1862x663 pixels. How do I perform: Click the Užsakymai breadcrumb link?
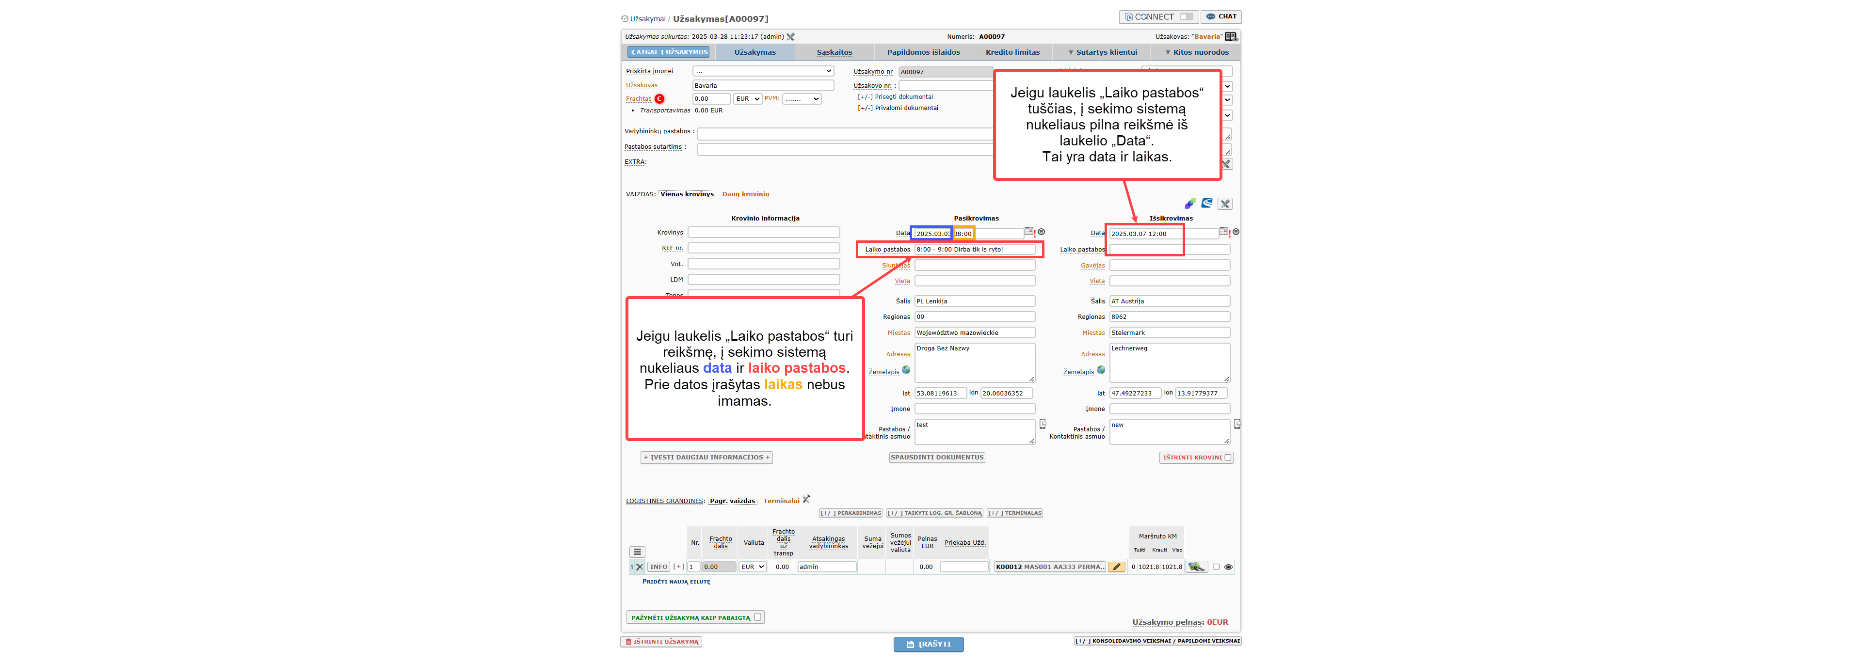[648, 19]
